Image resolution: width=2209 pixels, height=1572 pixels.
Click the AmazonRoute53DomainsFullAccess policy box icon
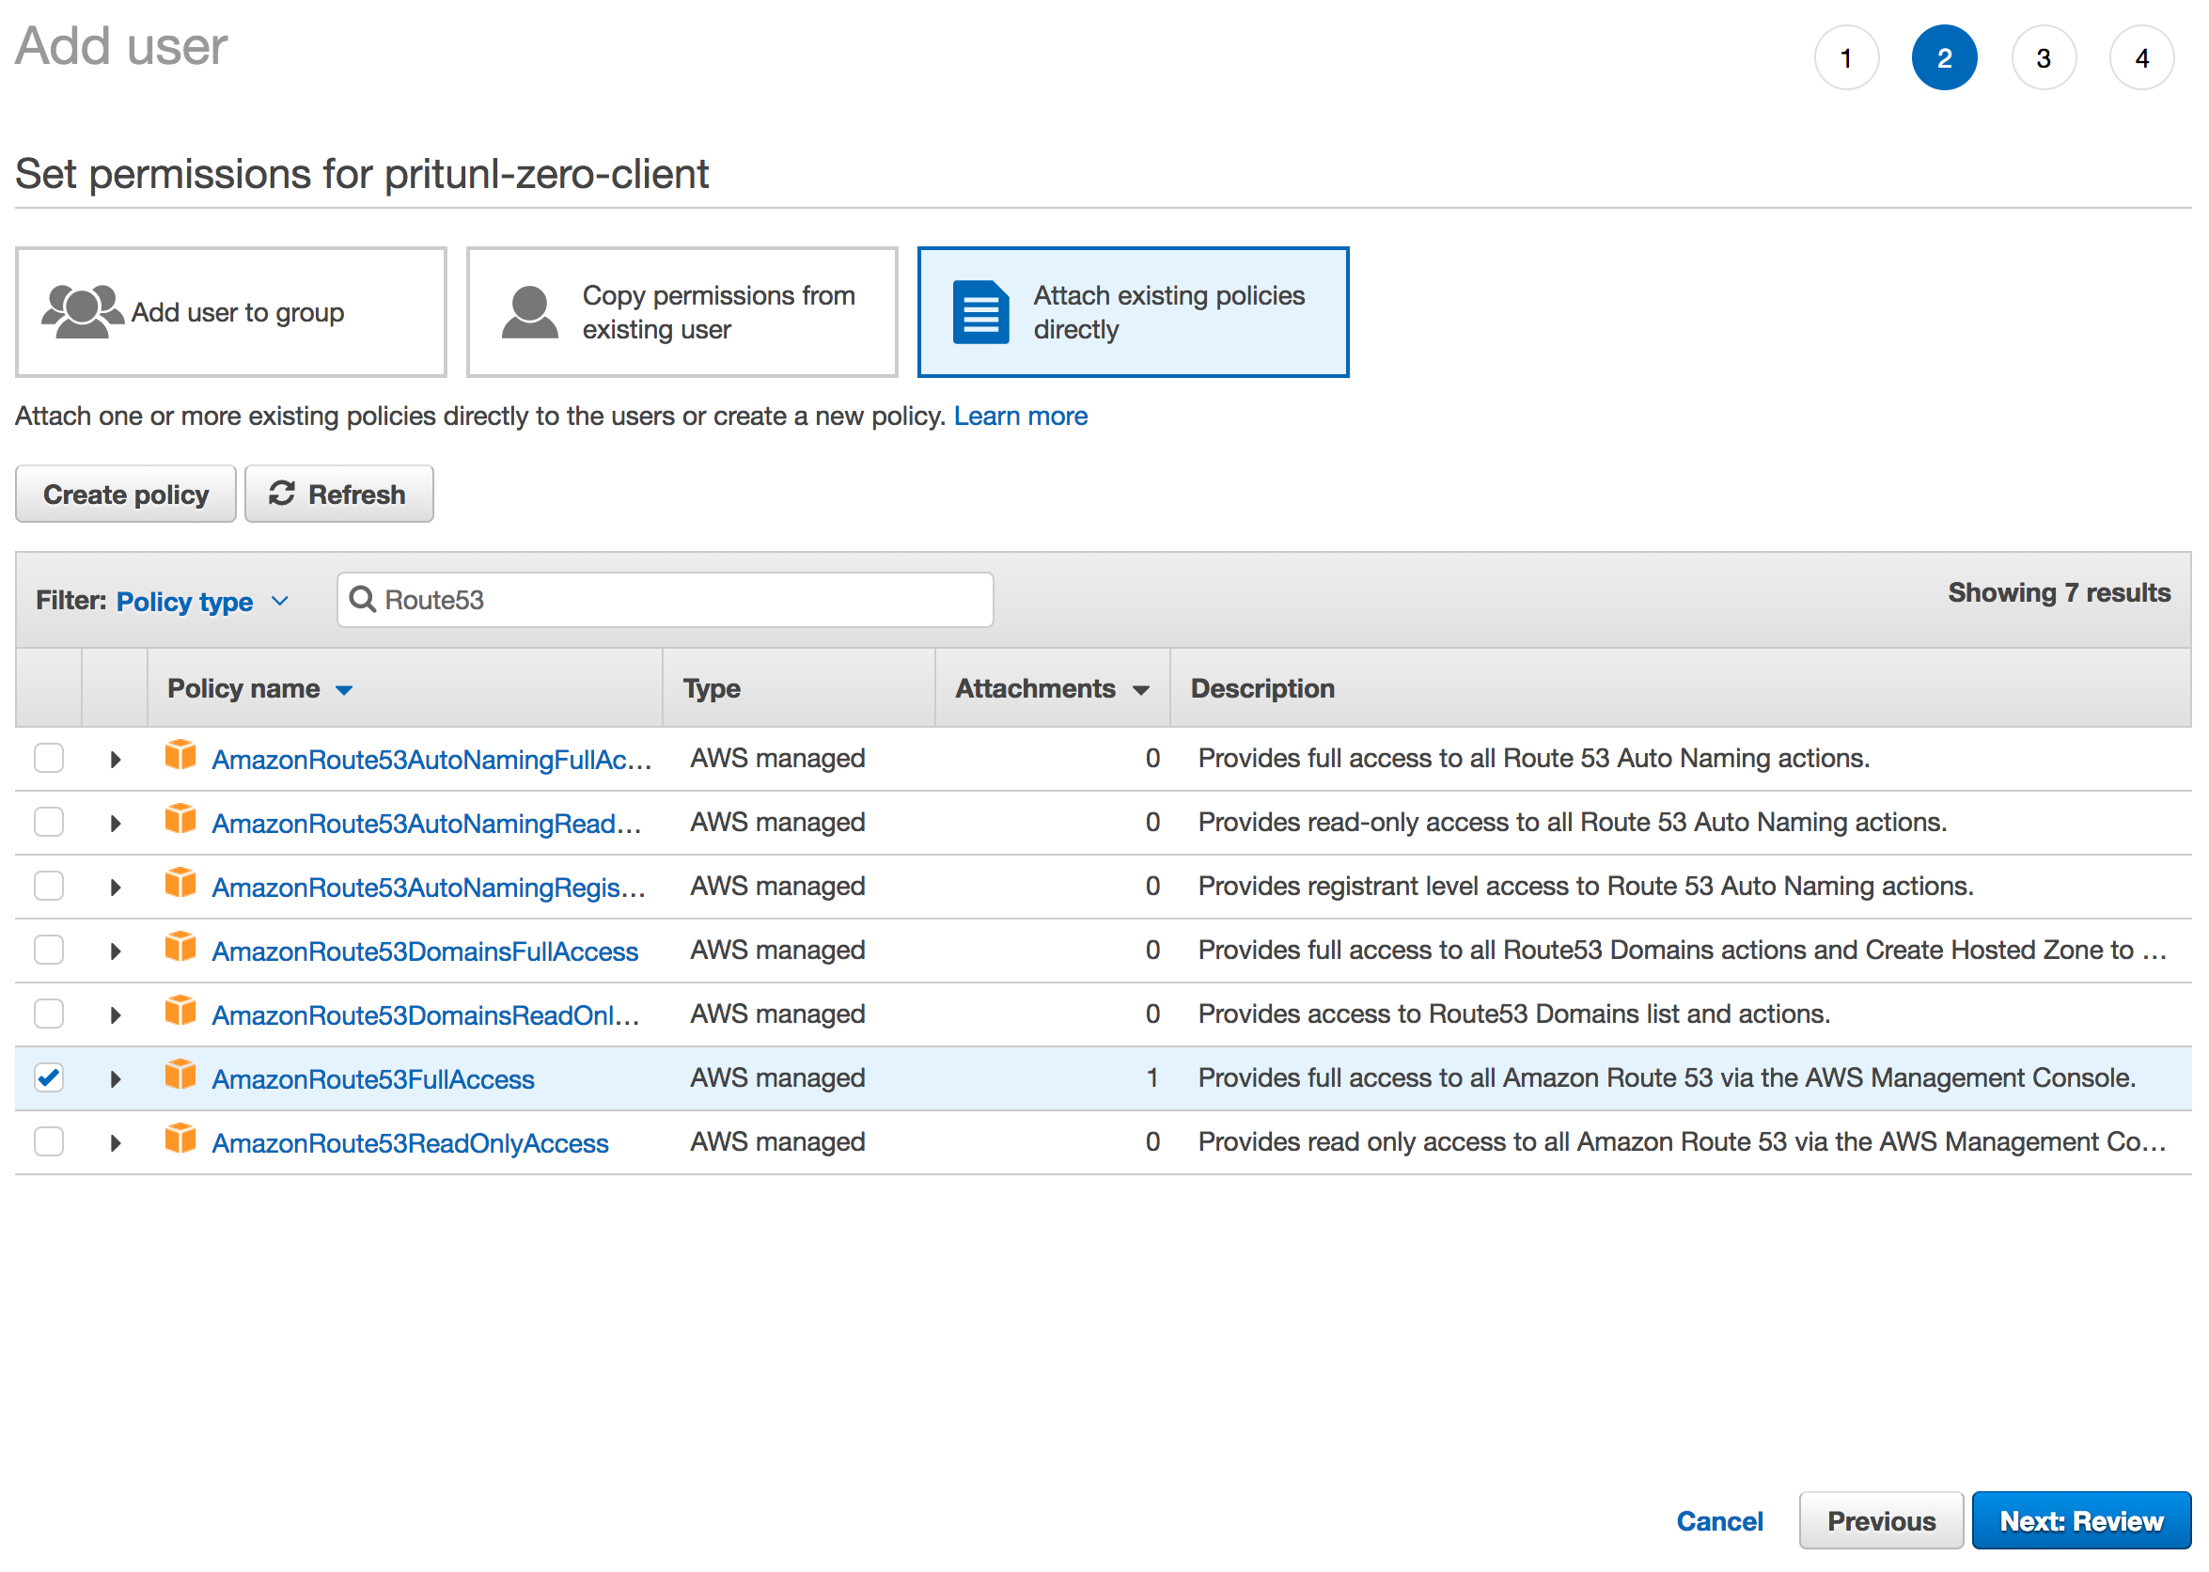pyautogui.click(x=180, y=947)
